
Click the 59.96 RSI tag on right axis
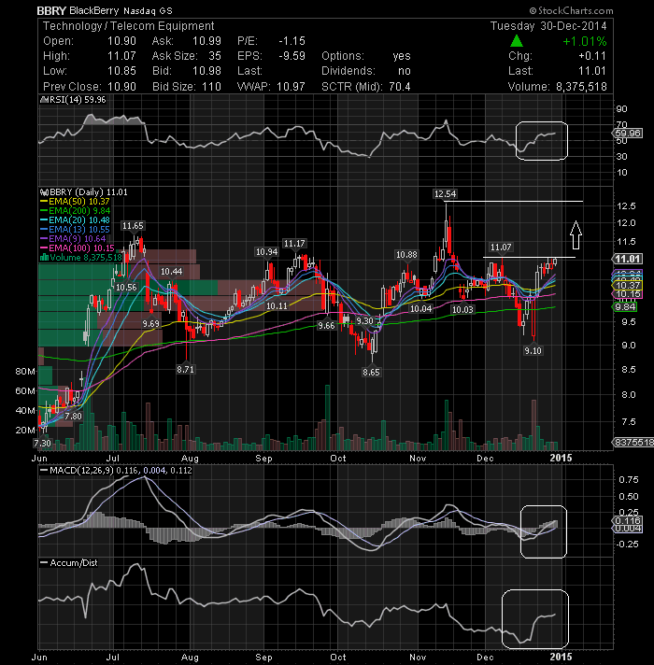(628, 134)
